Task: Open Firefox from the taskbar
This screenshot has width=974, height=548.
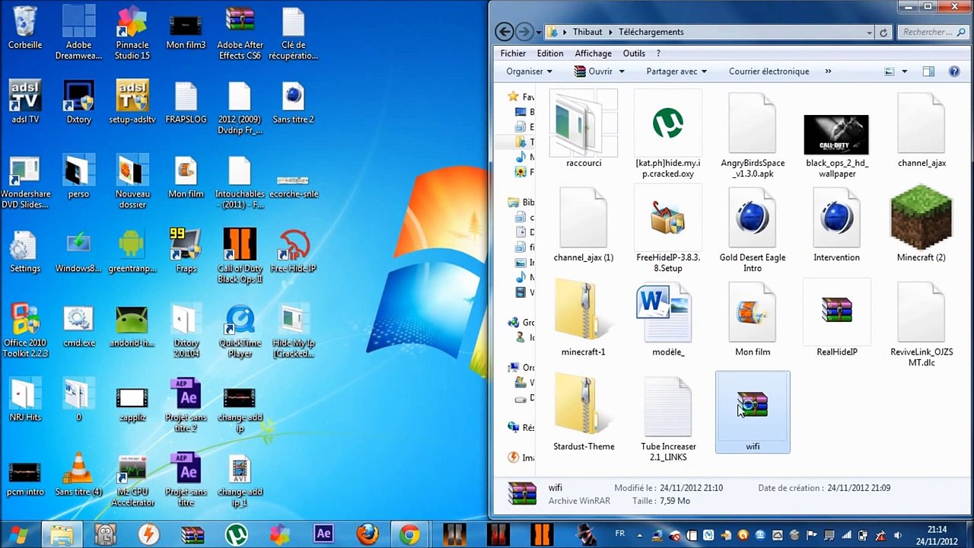Action: tap(368, 534)
